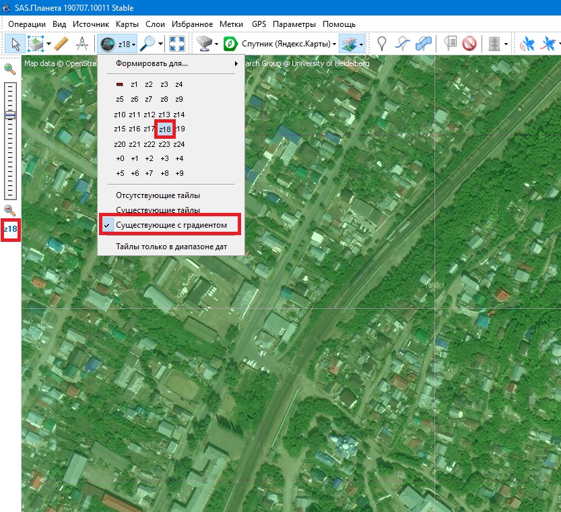This screenshot has height=512, width=561.
Task: Open the 'Метки' menu
Action: pos(231,24)
